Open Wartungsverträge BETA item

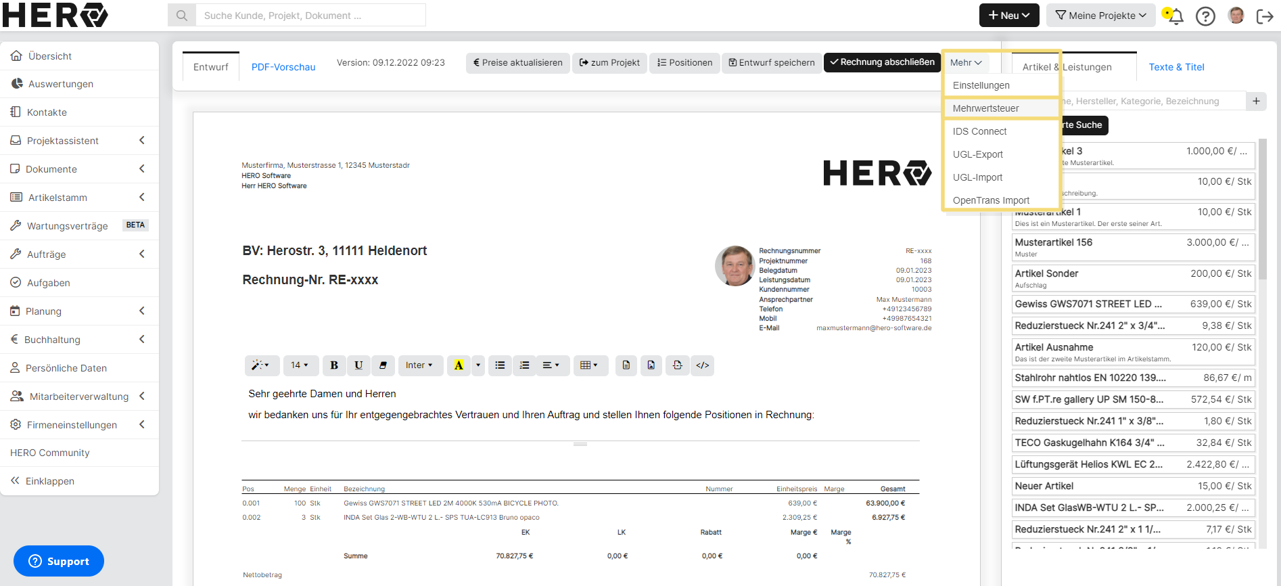80,226
